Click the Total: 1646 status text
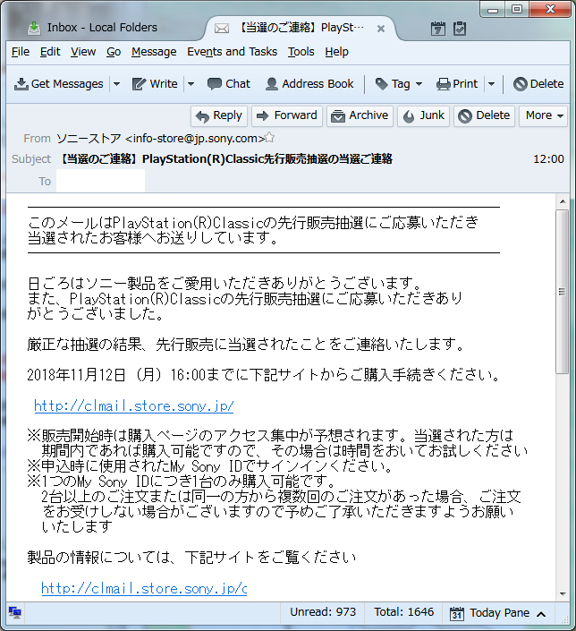Image resolution: width=576 pixels, height=631 pixels. tap(404, 612)
